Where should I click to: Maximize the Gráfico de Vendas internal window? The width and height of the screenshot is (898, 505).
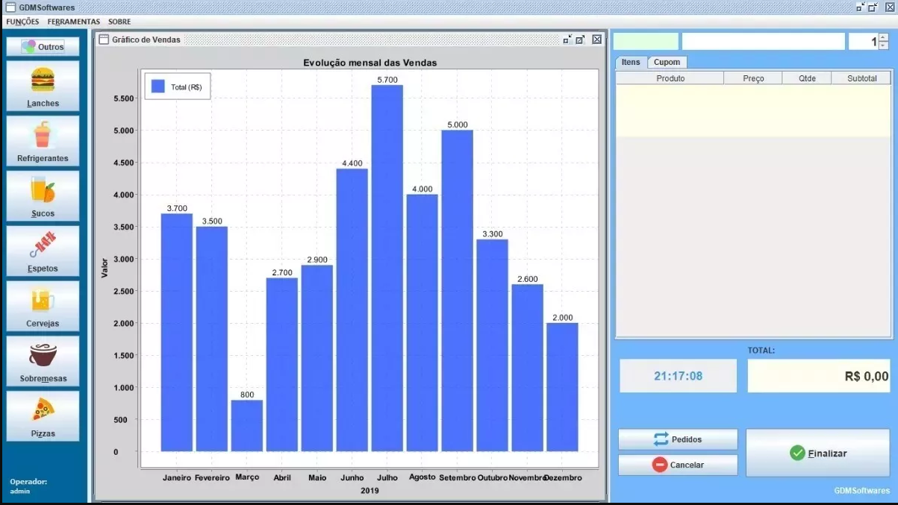[581, 40]
